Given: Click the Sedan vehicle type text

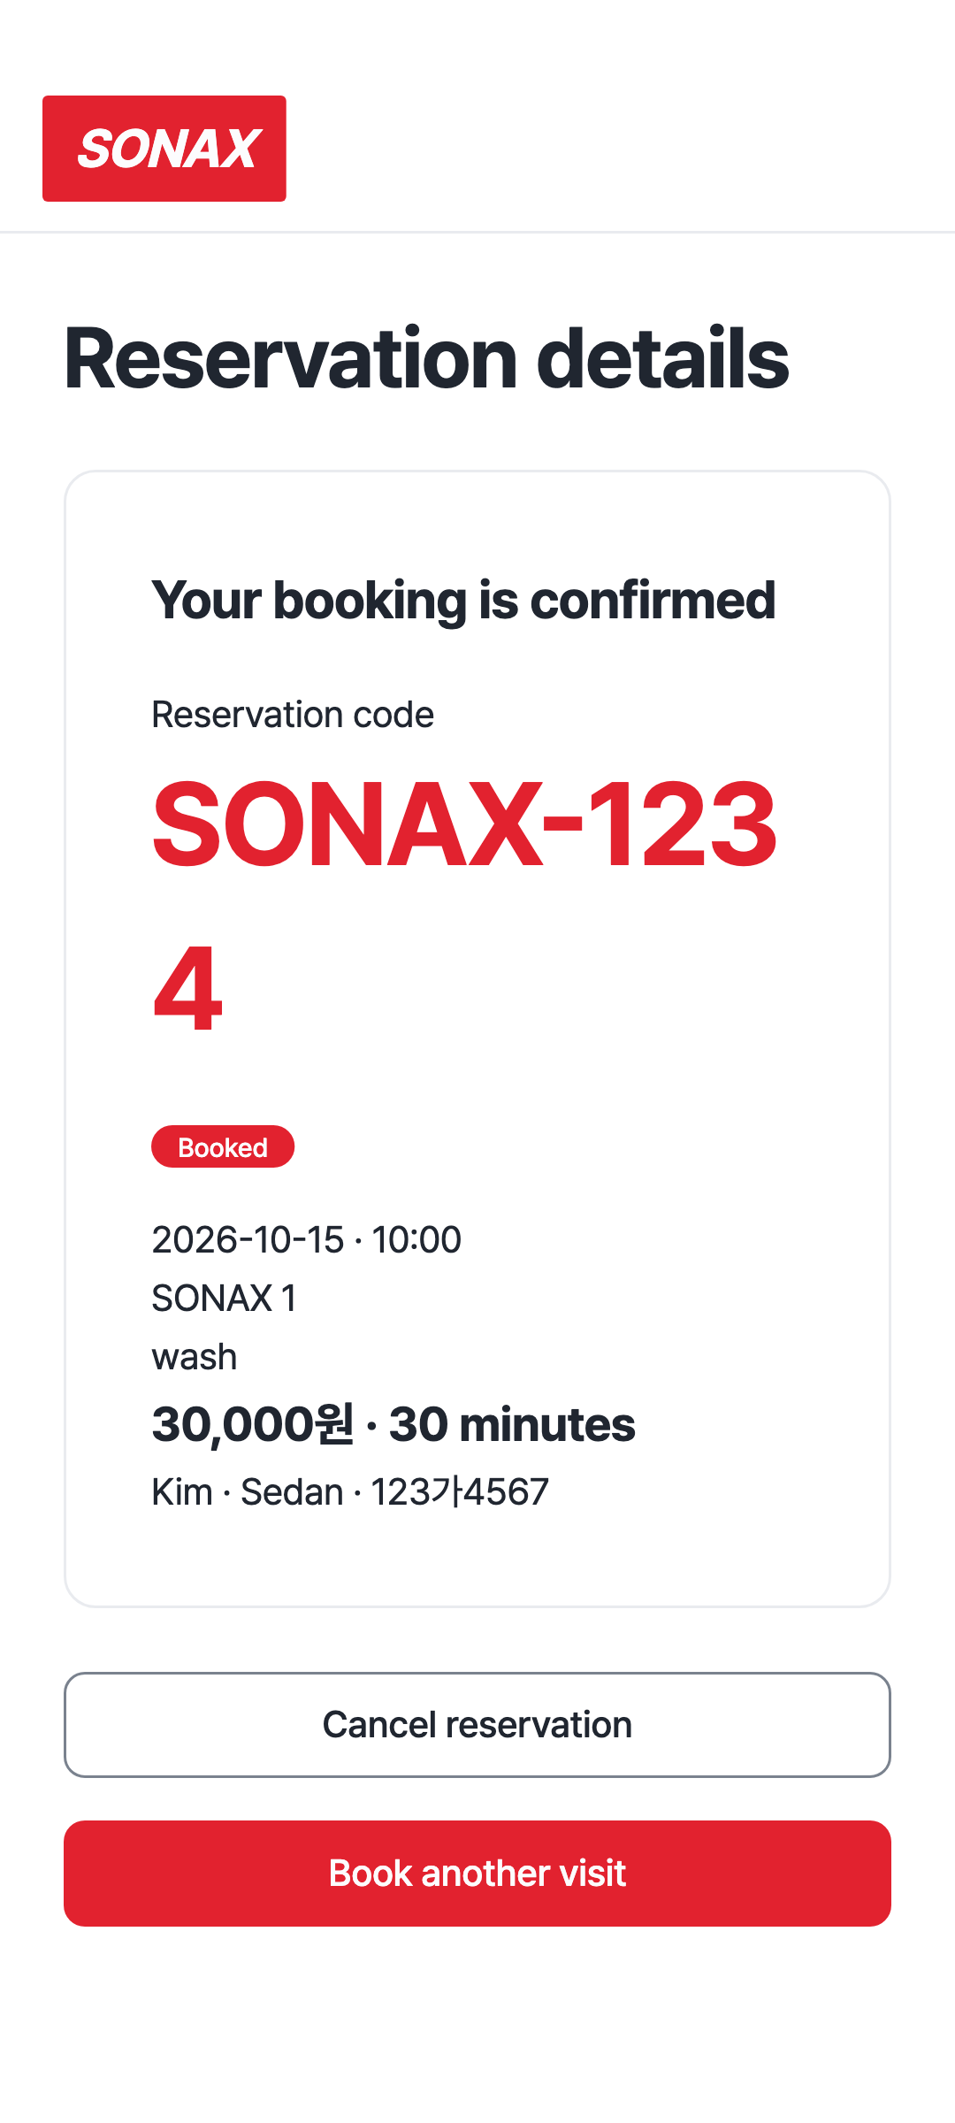Looking at the screenshot, I should pyautogui.click(x=292, y=1491).
